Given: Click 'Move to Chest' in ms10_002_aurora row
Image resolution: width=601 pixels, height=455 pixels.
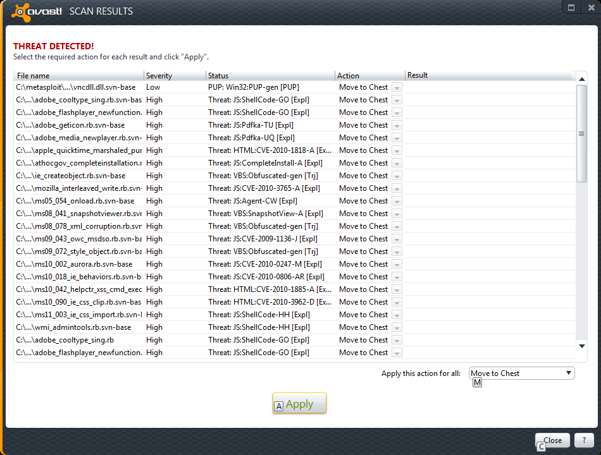Looking at the screenshot, I should (363, 264).
